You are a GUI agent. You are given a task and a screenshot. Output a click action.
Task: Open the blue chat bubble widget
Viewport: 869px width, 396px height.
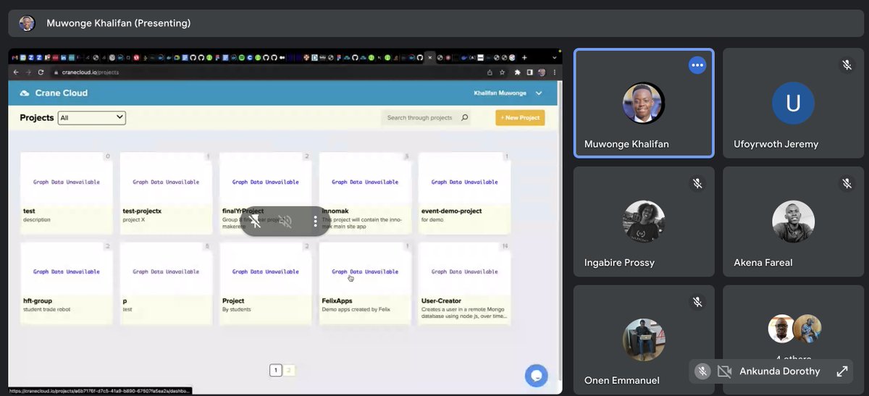pos(537,375)
